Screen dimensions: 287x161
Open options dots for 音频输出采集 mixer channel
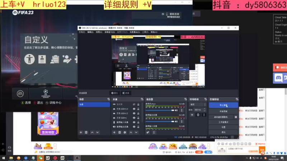(x=182, y=121)
